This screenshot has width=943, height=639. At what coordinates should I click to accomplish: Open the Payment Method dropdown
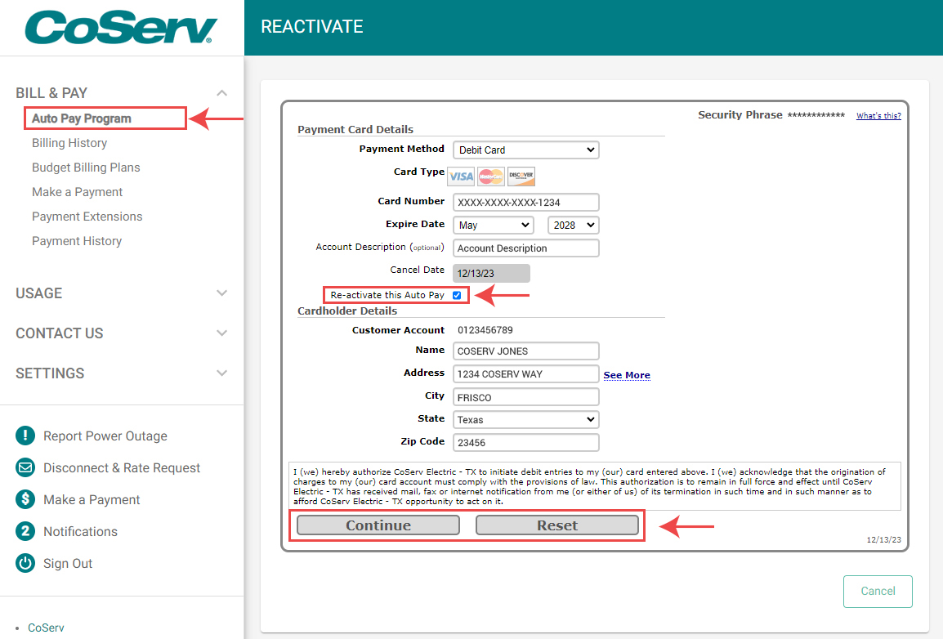click(525, 150)
